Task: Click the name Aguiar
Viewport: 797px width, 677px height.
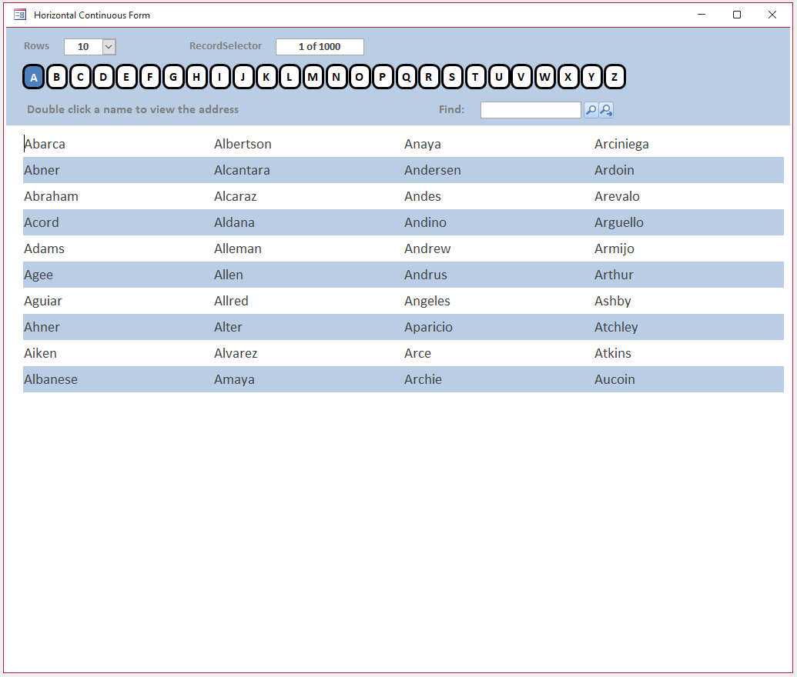Action: [x=43, y=301]
